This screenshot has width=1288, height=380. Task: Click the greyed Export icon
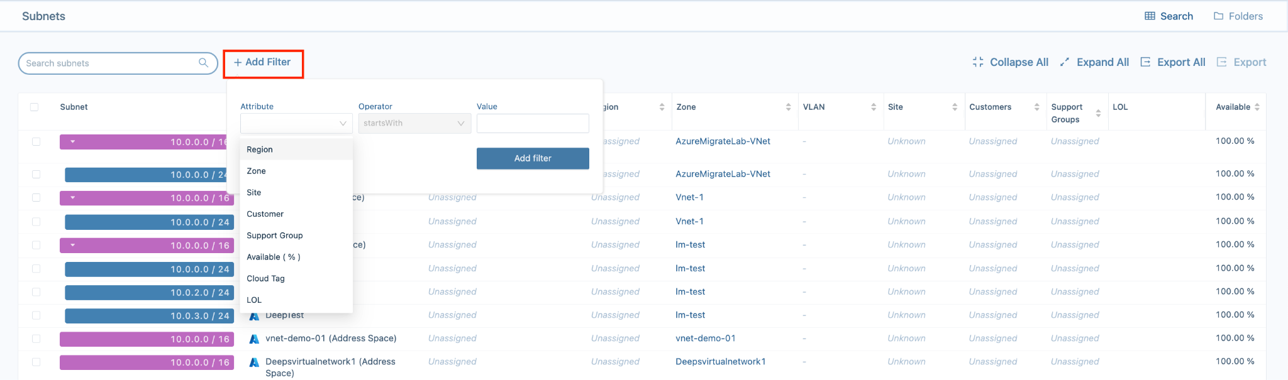pos(1221,62)
